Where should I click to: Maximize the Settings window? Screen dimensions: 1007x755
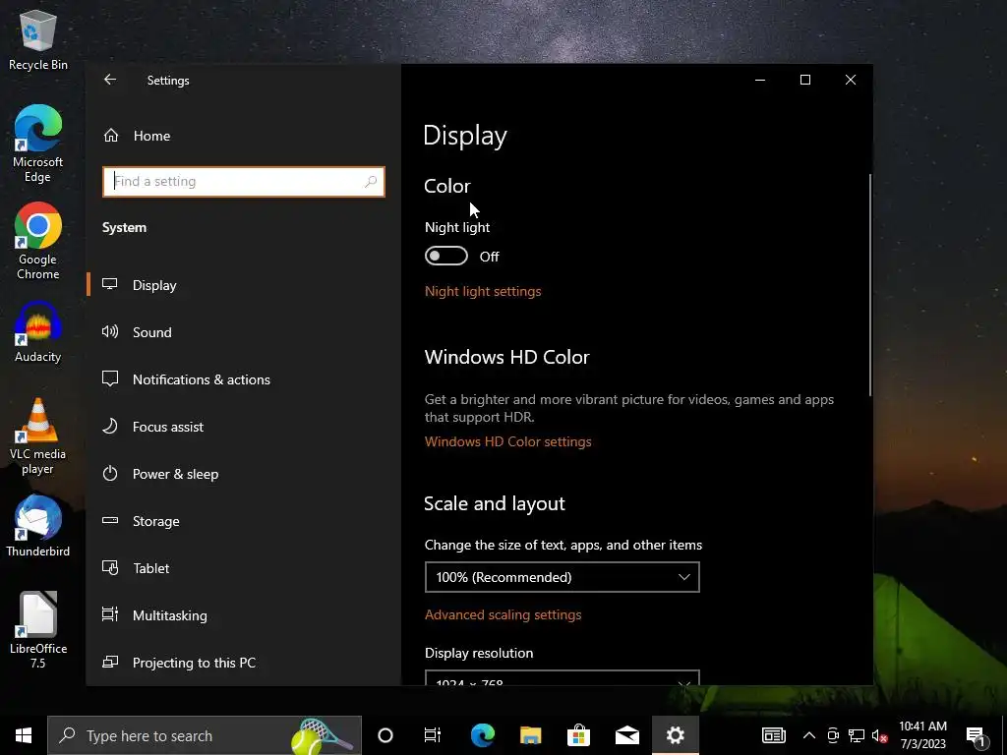(x=805, y=80)
